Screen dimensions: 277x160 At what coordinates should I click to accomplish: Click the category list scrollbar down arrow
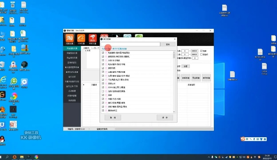[x=174, y=111]
